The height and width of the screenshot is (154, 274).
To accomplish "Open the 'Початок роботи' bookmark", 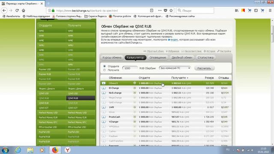I will [120, 16].
